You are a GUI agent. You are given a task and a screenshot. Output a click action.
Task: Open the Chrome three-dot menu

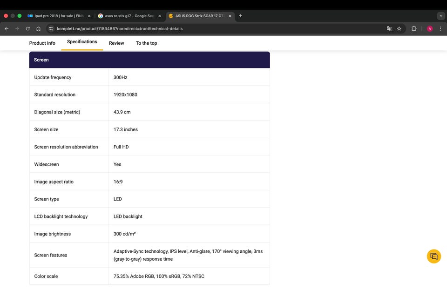(440, 28)
